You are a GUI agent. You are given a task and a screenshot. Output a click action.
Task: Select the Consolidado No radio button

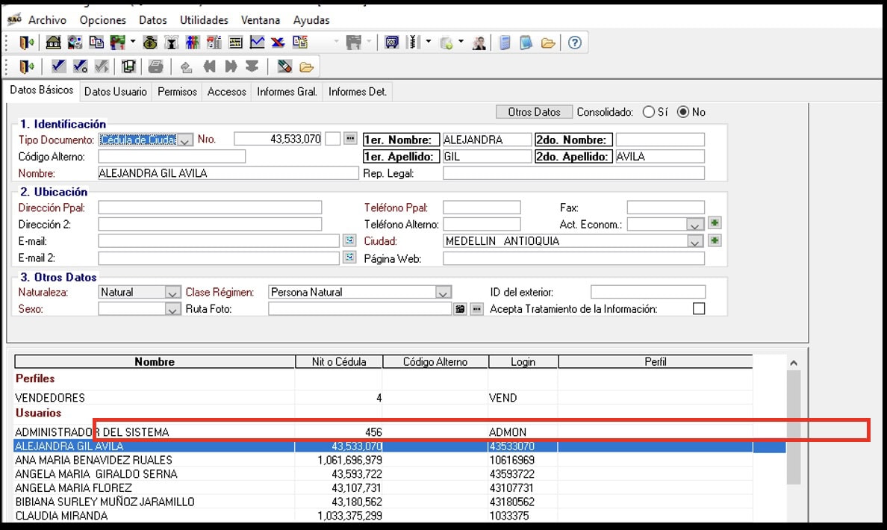[683, 112]
